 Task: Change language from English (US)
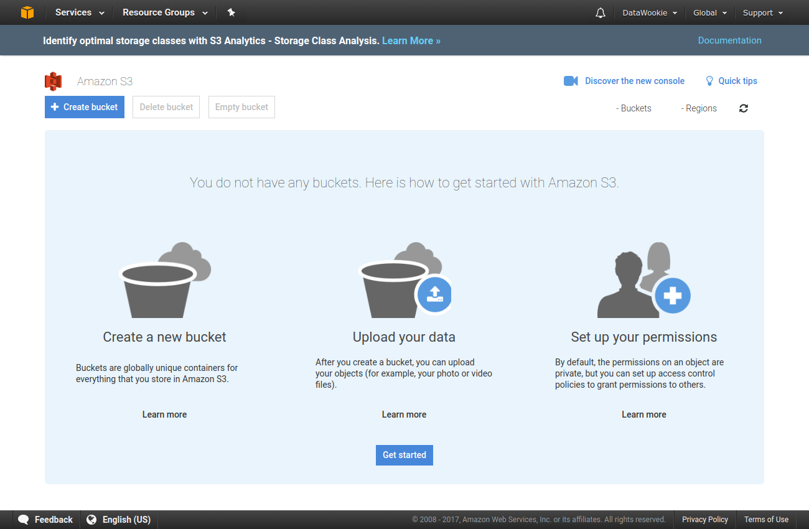pos(119,520)
